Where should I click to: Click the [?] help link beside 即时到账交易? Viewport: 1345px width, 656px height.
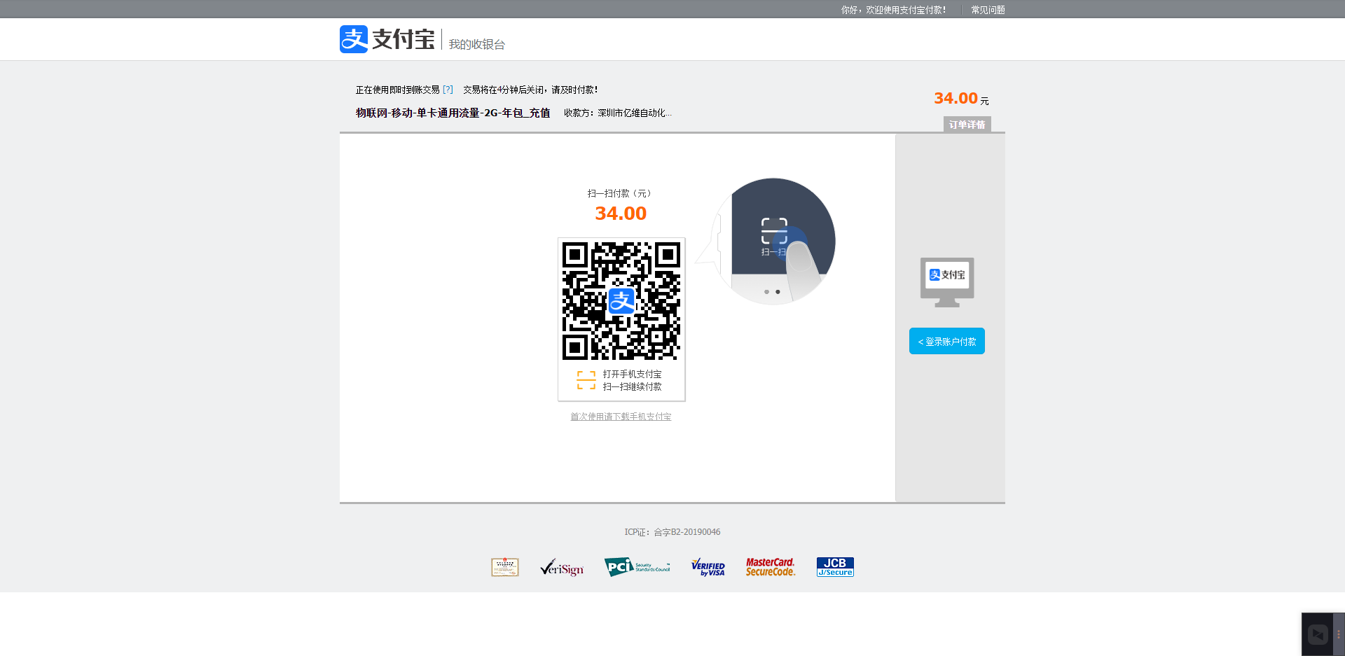448,90
